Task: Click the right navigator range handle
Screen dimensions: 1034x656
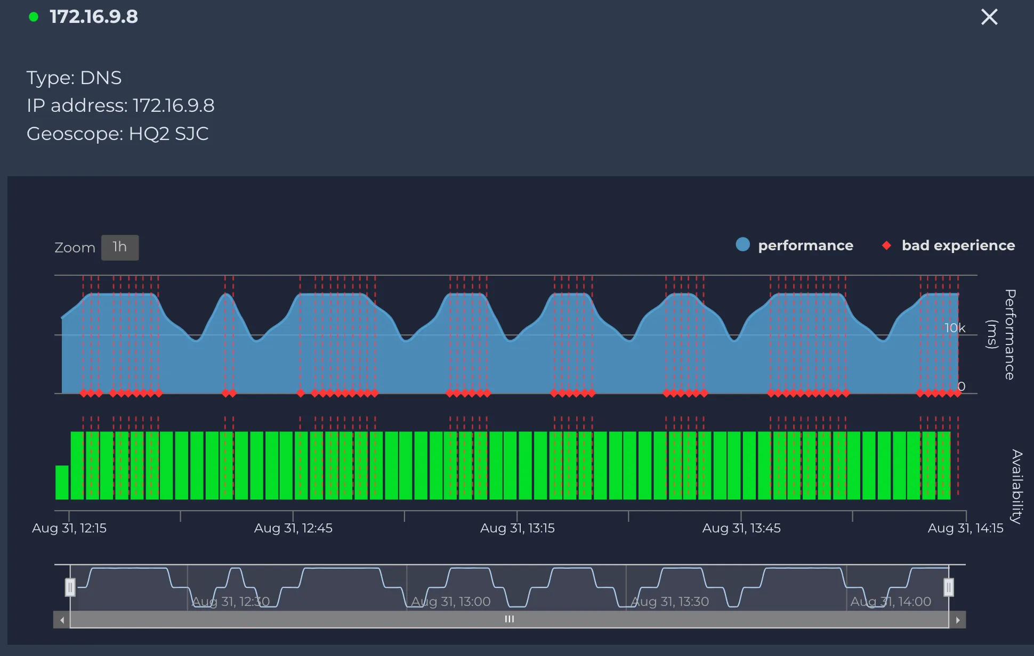Action: coord(948,587)
